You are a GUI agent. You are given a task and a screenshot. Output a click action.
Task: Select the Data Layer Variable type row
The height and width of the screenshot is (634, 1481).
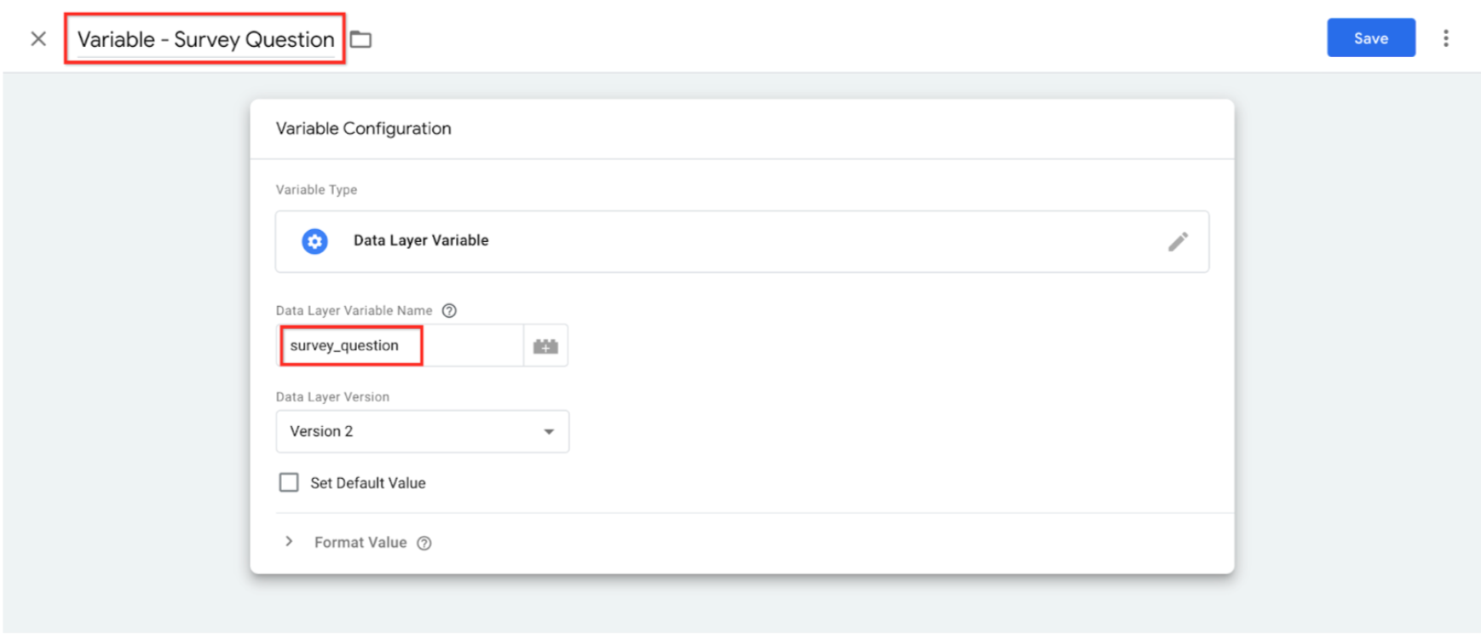(x=741, y=241)
